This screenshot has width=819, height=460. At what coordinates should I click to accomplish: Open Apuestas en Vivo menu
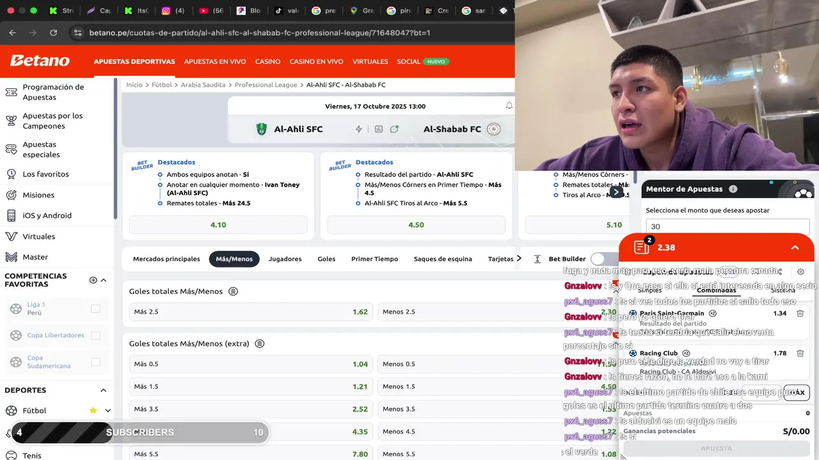tap(215, 62)
